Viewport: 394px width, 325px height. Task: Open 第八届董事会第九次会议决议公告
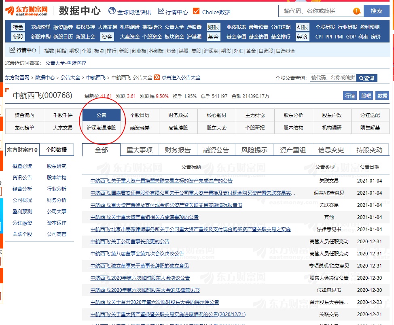[137, 254]
